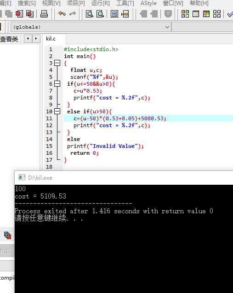This screenshot has width=233, height=293.
Task: Open the (globals) scope dropdown
Action: pyautogui.click(x=91, y=27)
